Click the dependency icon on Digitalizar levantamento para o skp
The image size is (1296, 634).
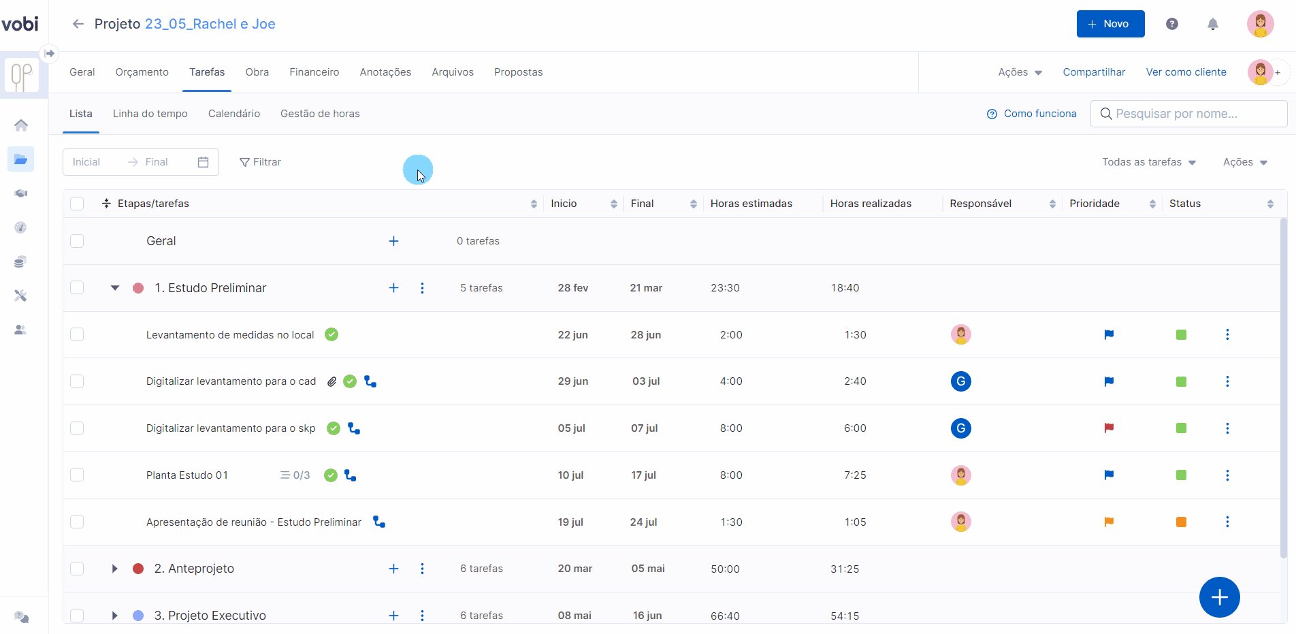[354, 428]
